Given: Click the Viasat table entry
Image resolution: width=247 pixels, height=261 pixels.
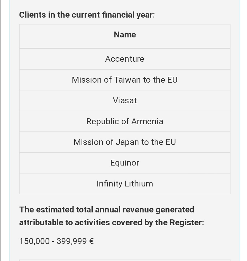Looking at the screenshot, I should [x=125, y=100].
